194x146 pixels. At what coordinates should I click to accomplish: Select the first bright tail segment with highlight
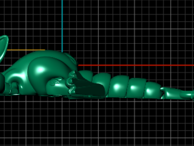[118, 86]
